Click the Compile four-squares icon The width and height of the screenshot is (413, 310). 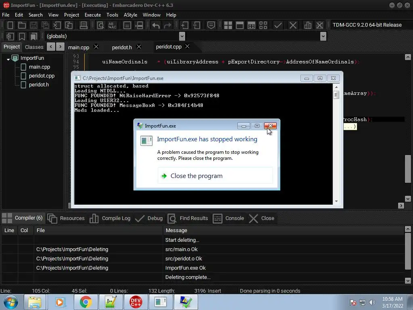[x=228, y=25]
